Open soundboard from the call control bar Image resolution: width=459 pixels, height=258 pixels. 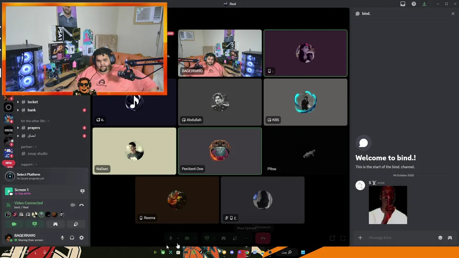click(x=235, y=238)
